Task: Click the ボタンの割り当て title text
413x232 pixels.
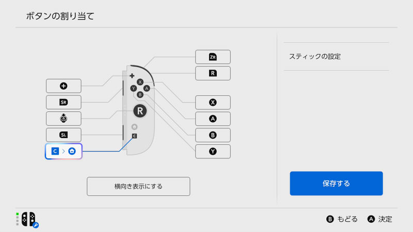Action: 60,16
